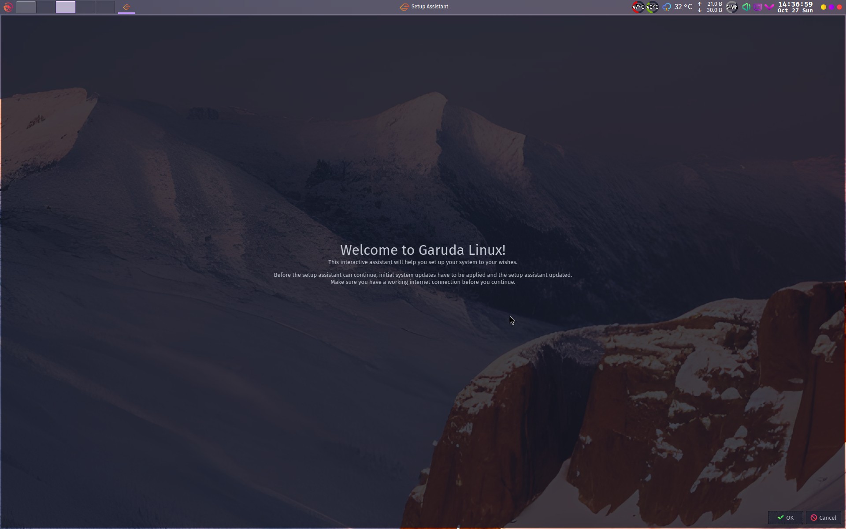Screen dimensions: 846x529
Task: Expand hidden system tray icons chevron
Action: point(769,7)
